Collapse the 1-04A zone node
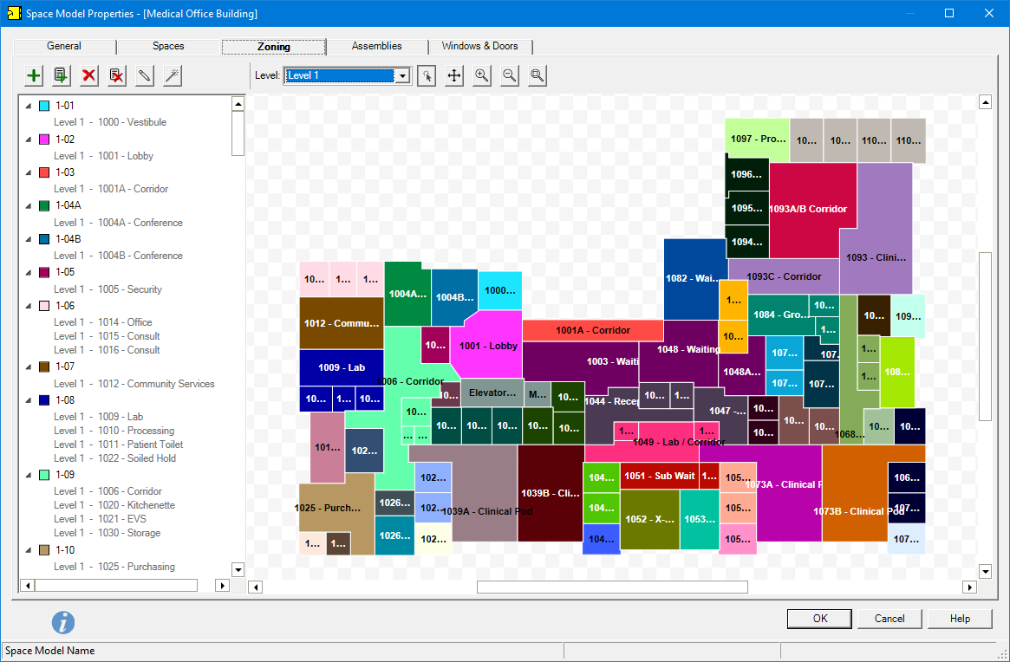 tap(29, 205)
